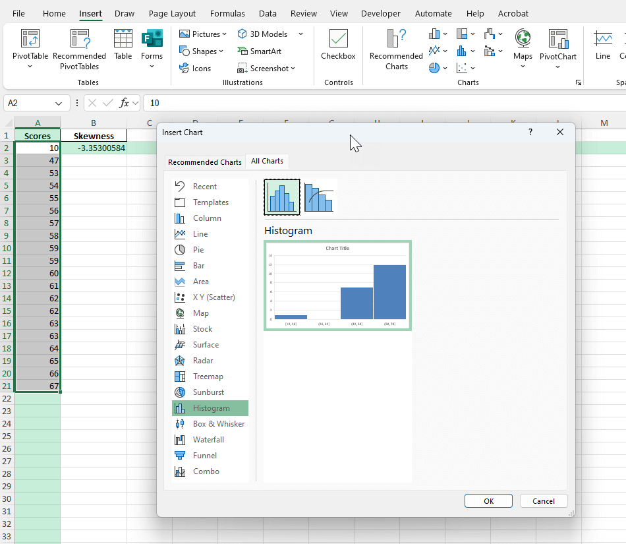Image resolution: width=626 pixels, height=544 pixels.
Task: Confirm the chart with OK
Action: click(x=488, y=501)
